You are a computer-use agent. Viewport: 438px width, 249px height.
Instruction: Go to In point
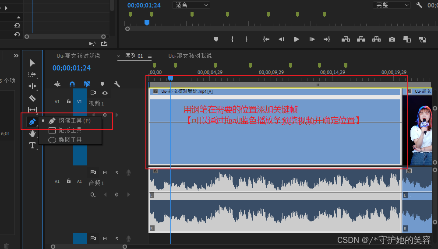point(266,39)
